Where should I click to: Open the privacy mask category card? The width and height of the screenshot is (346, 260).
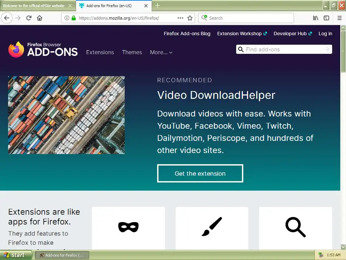click(x=128, y=228)
